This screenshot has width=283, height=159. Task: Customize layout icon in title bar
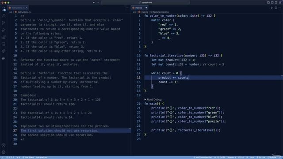(x=280, y=3)
